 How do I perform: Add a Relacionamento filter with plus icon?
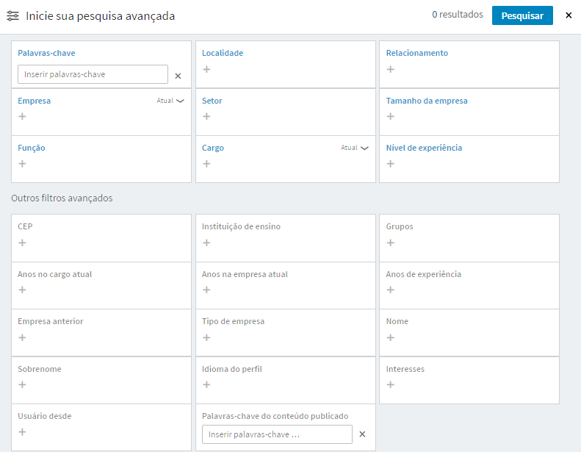[390, 69]
